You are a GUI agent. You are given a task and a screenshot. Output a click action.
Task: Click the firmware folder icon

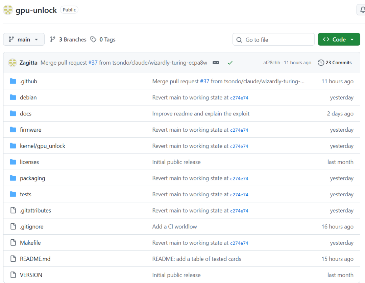[13, 130]
